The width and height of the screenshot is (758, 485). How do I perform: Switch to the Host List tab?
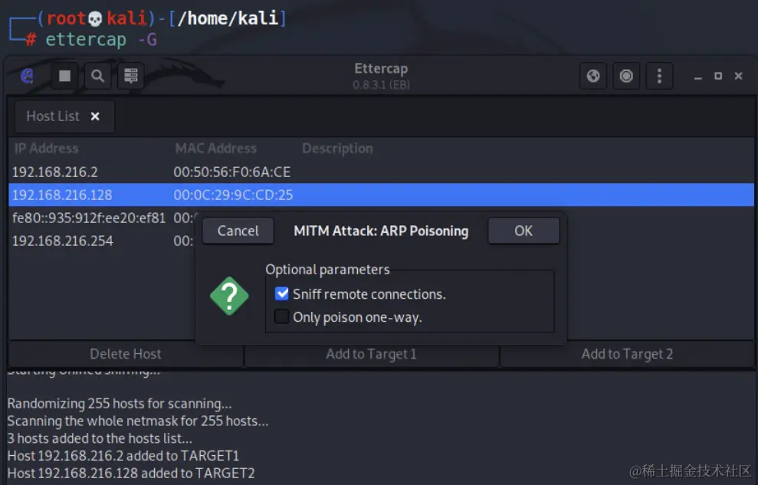(53, 116)
